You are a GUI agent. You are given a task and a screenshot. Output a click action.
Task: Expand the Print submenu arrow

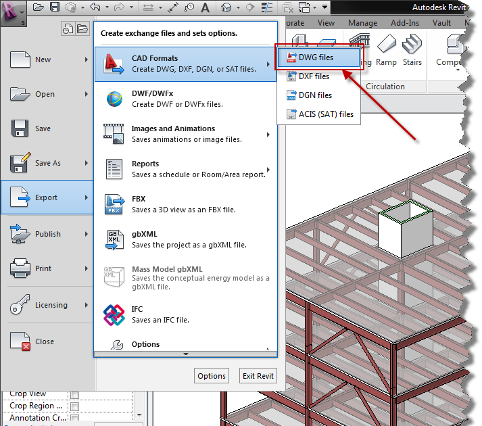pyautogui.click(x=87, y=268)
